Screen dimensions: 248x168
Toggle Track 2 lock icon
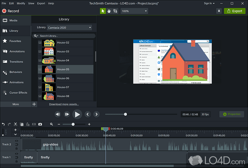17,148
